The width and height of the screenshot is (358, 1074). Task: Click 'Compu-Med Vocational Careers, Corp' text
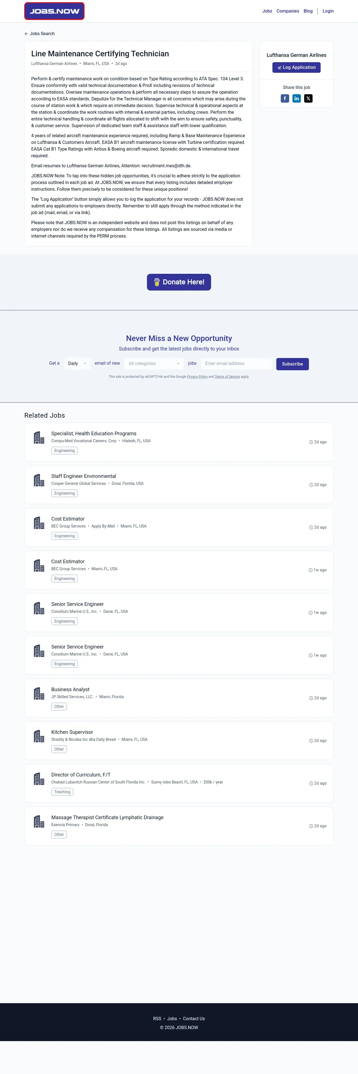[84, 441]
